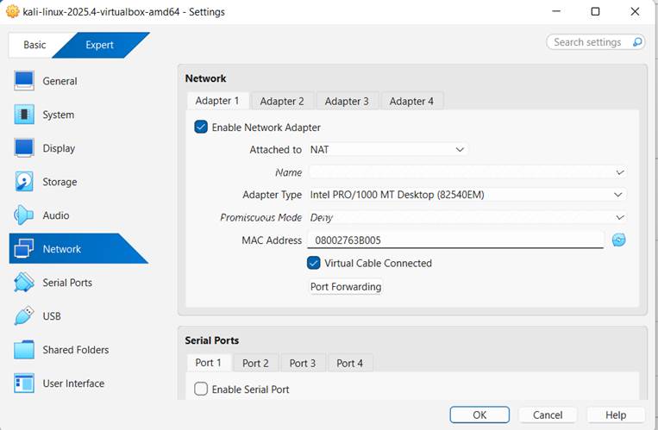The width and height of the screenshot is (658, 430).
Task: Select the System chip icon
Action: click(24, 115)
